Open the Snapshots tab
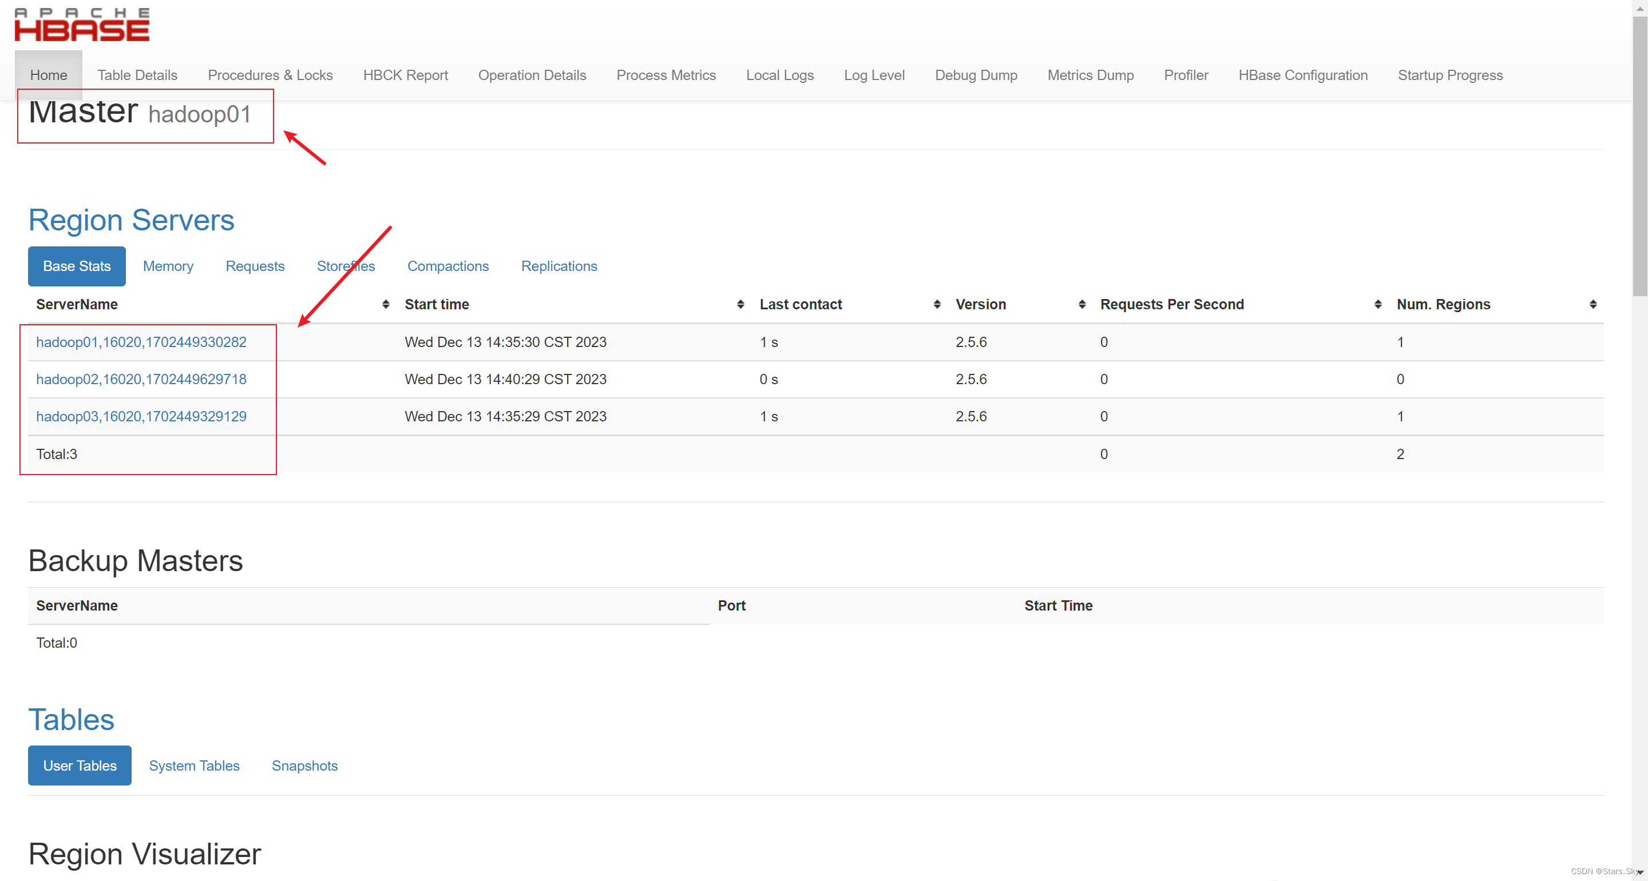 click(304, 766)
